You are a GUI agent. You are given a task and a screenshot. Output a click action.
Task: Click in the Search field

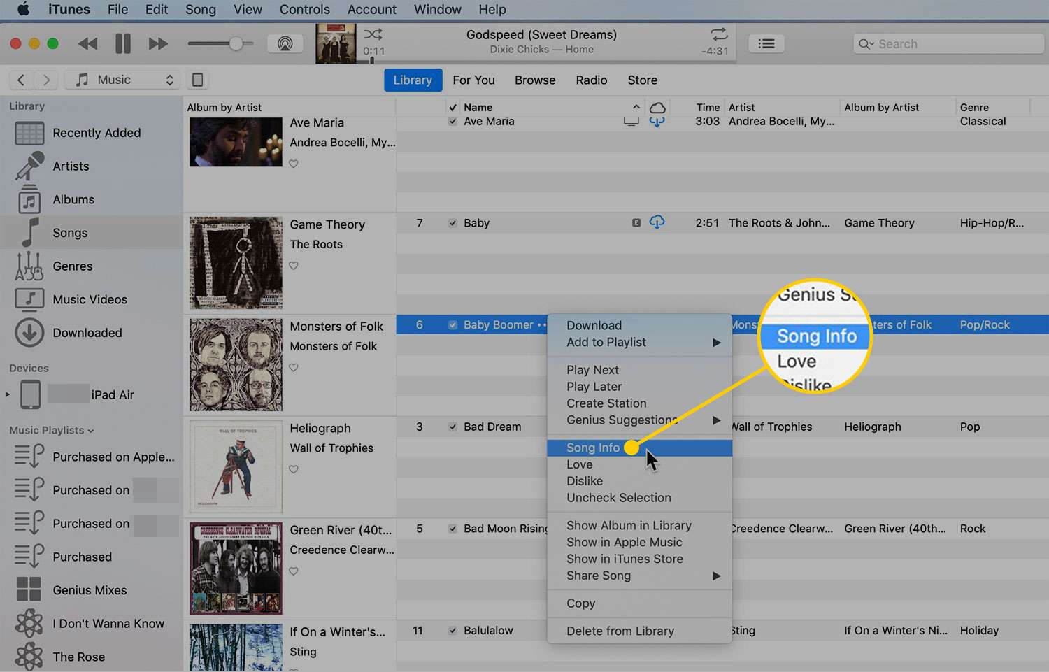[948, 44]
